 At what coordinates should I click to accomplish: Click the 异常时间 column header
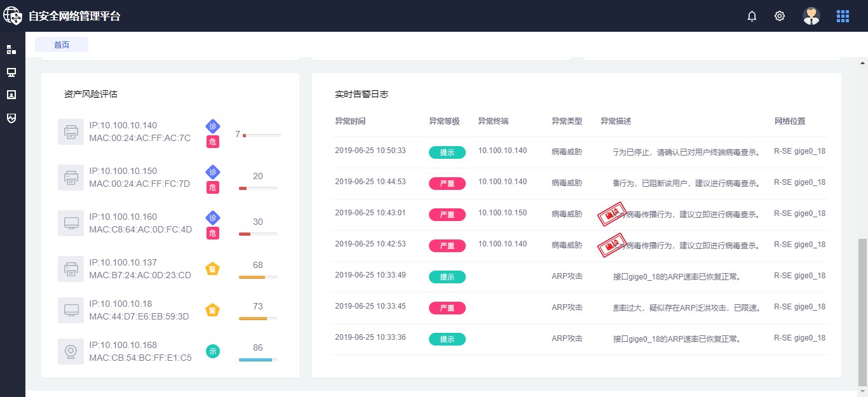(x=350, y=121)
